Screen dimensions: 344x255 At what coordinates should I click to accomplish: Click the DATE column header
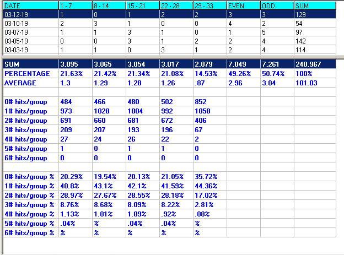[x=31, y=6]
